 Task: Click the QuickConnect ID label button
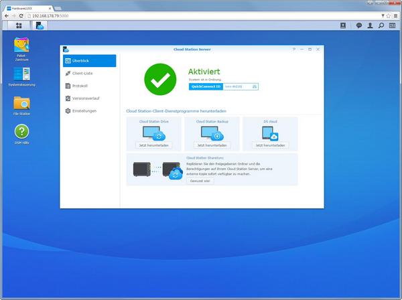[206, 86]
